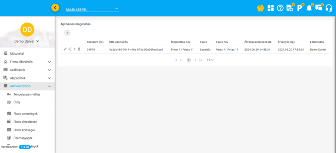Collapse sidebar with yellow back arrow button
This screenshot has width=336, height=153.
pyautogui.click(x=55, y=7)
